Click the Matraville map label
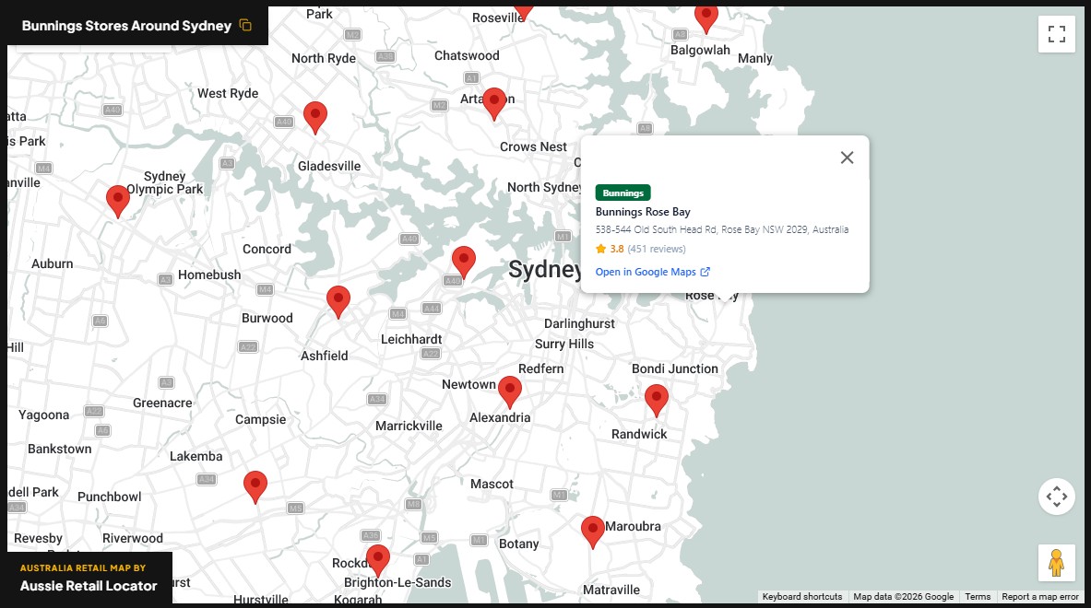 (611, 590)
